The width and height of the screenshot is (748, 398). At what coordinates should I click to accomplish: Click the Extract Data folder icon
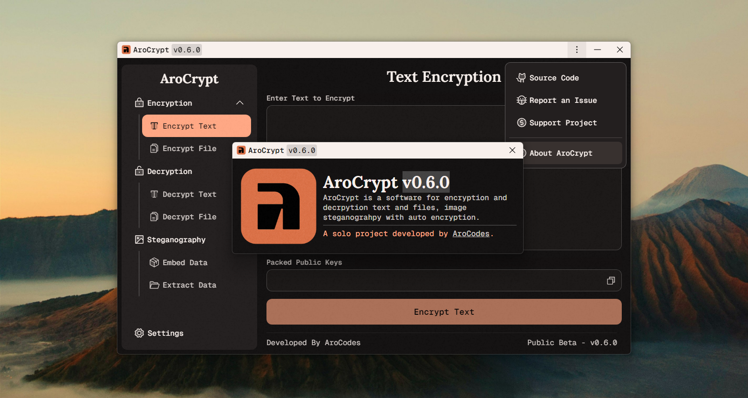(x=154, y=285)
